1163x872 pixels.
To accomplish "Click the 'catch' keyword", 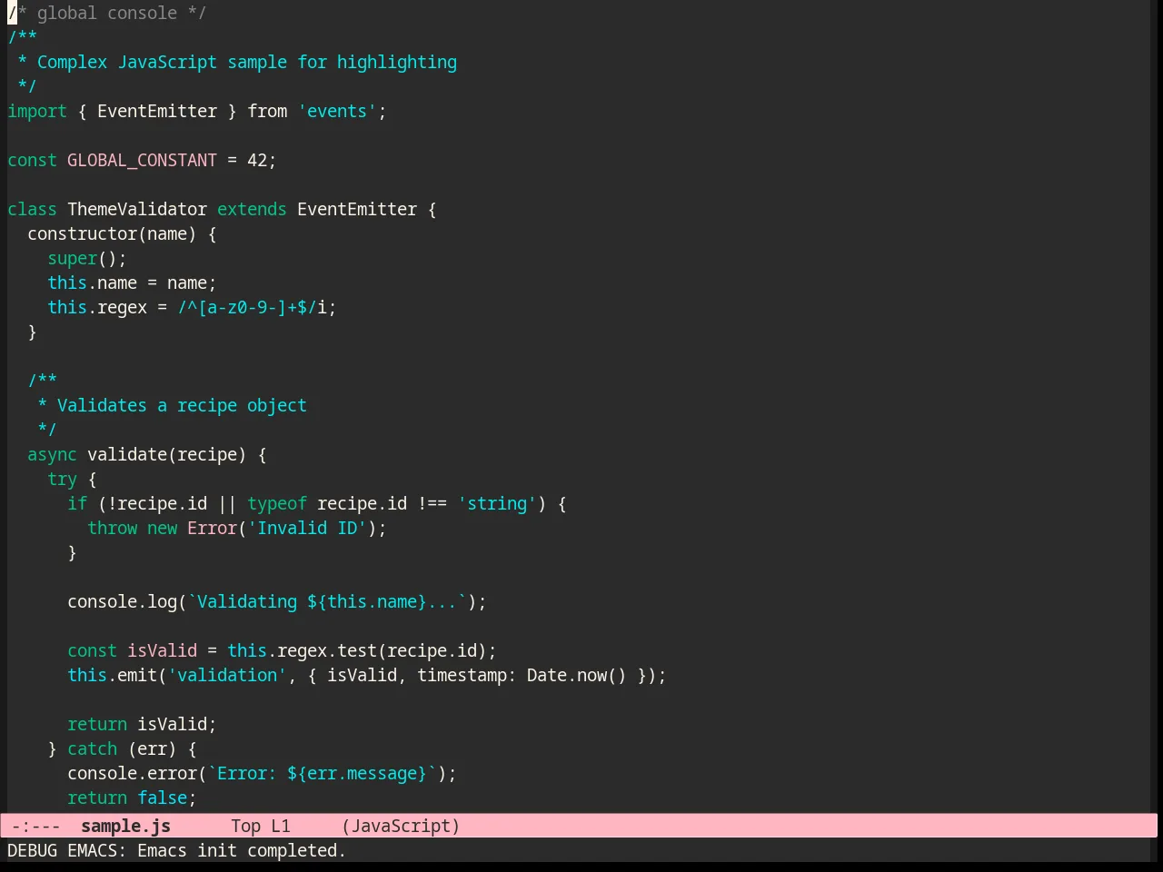I will 92,748.
